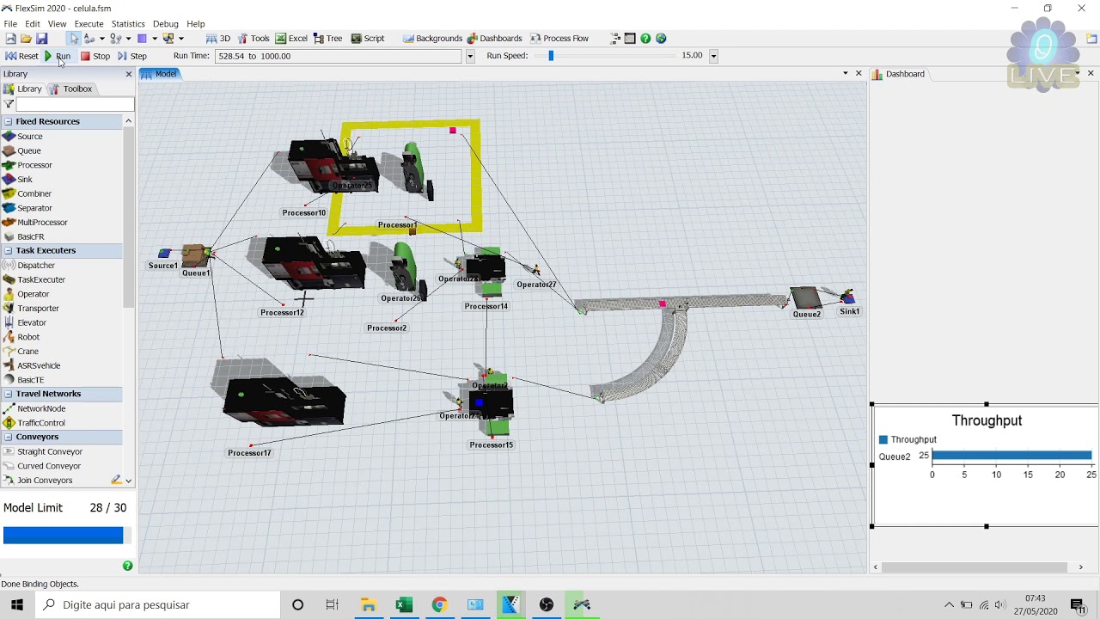Viewport: 1100px width, 619px height.
Task: Click the Run Speed slider handle
Action: point(551,56)
